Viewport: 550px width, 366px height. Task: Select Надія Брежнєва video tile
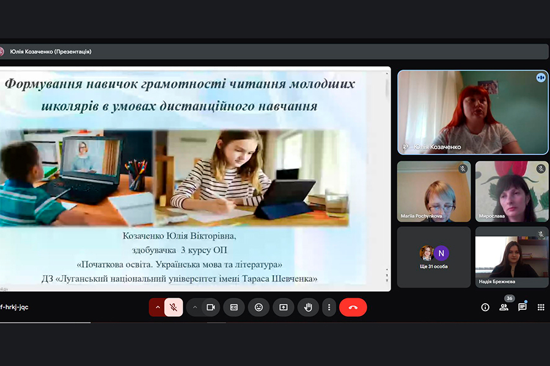coord(512,257)
